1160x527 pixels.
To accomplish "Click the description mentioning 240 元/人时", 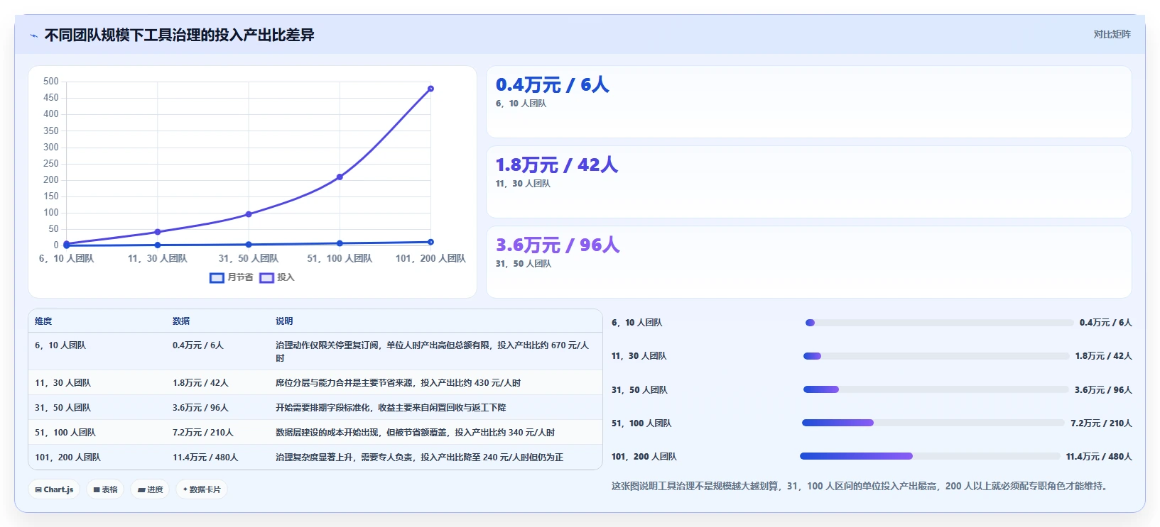I will click(419, 457).
